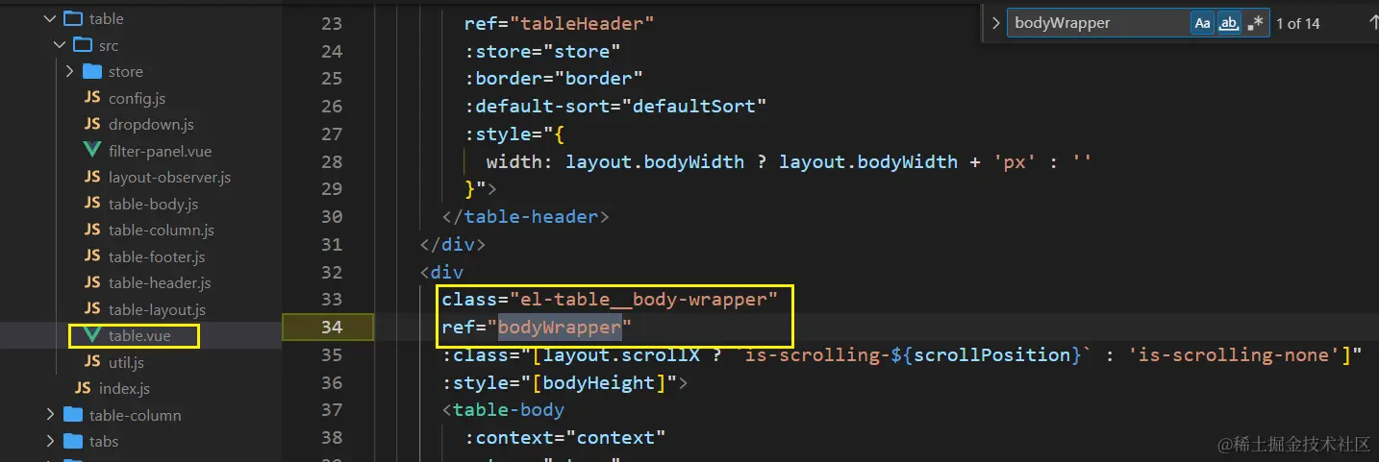Click line number 23 in gutter
This screenshot has height=462, width=1379.
(x=332, y=23)
